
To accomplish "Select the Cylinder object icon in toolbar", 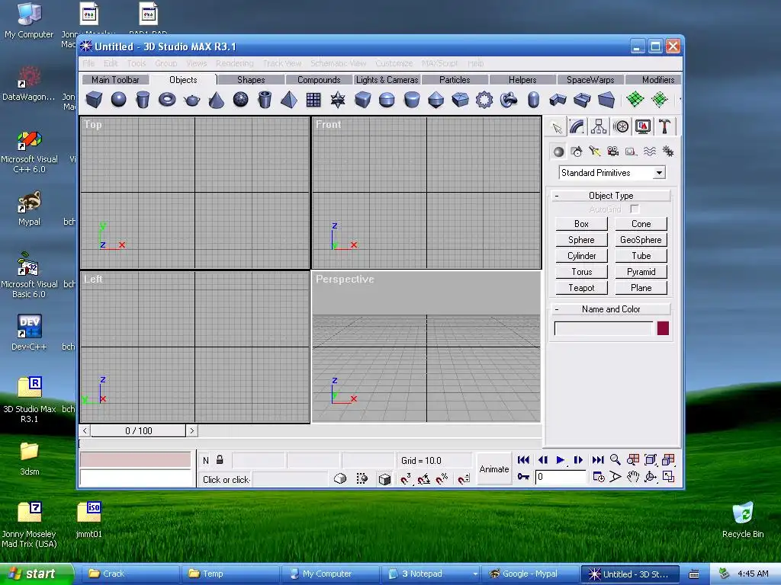I will click(x=143, y=100).
